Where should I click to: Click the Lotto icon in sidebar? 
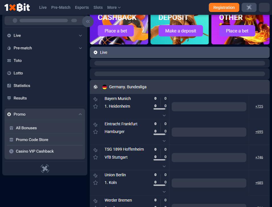click(x=9, y=73)
